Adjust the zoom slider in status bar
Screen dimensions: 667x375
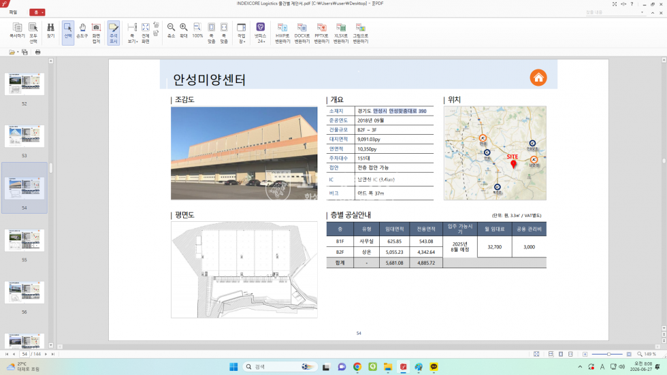tap(608, 354)
